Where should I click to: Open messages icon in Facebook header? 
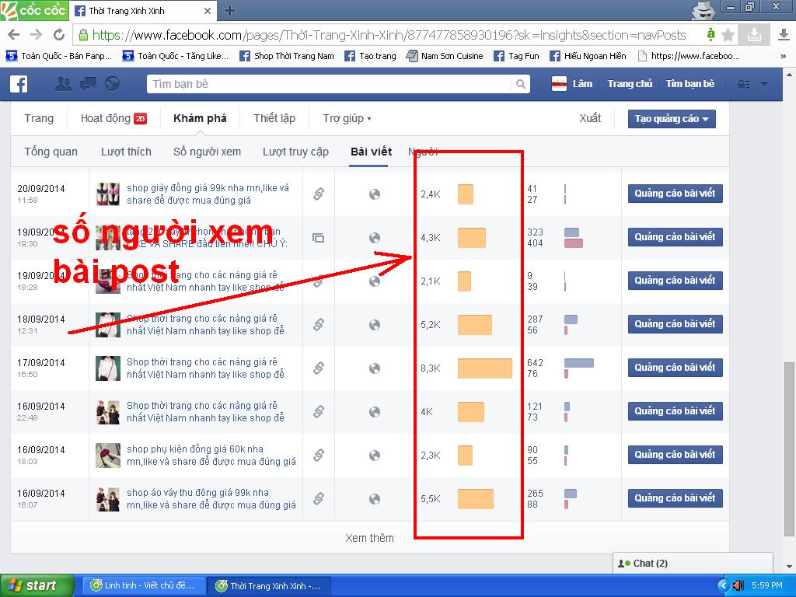(88, 84)
